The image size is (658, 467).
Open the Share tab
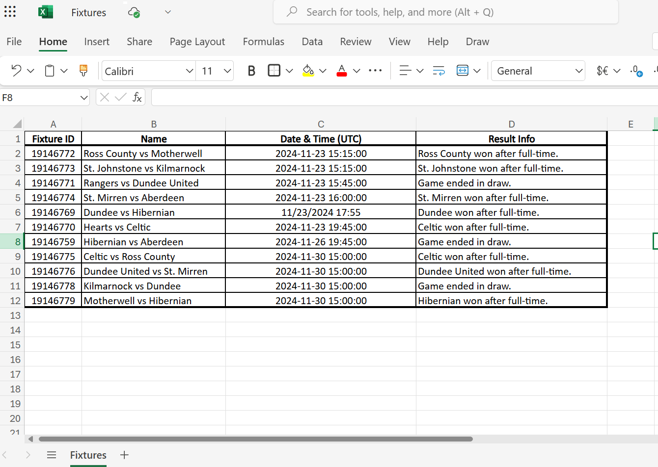coord(139,42)
